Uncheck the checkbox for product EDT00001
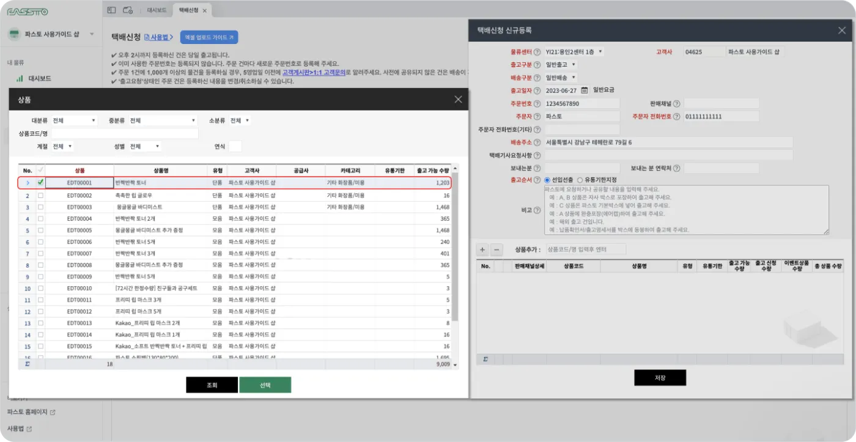856x442 pixels. tap(40, 182)
